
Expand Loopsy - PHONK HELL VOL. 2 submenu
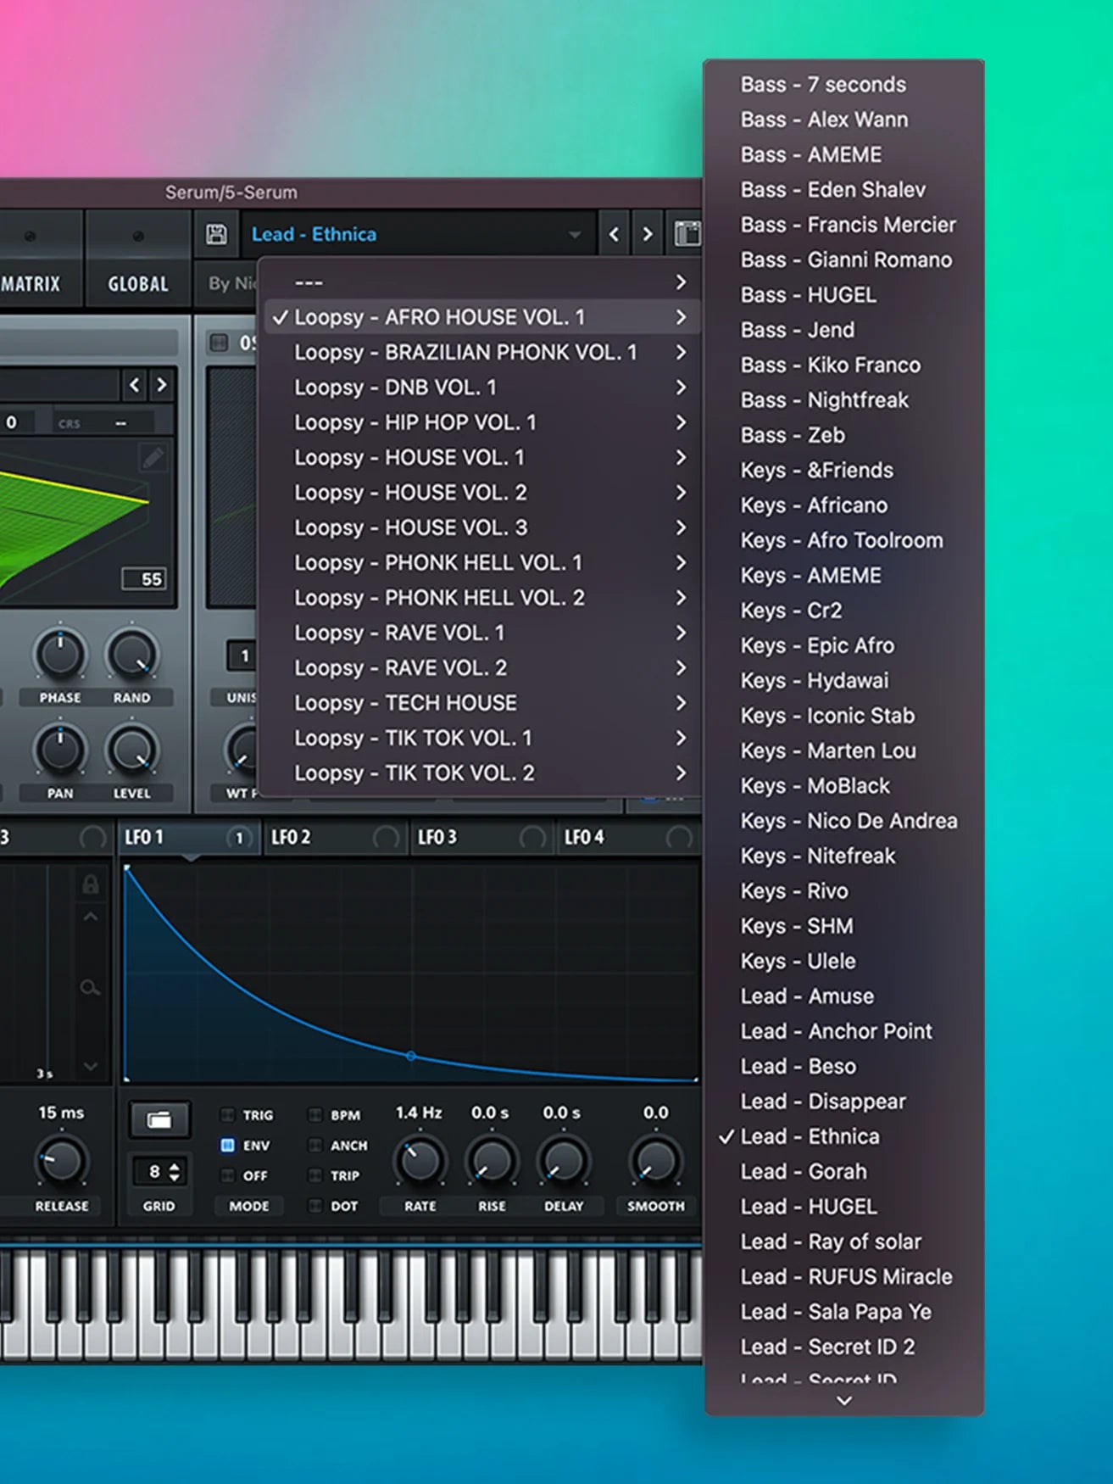681,598
